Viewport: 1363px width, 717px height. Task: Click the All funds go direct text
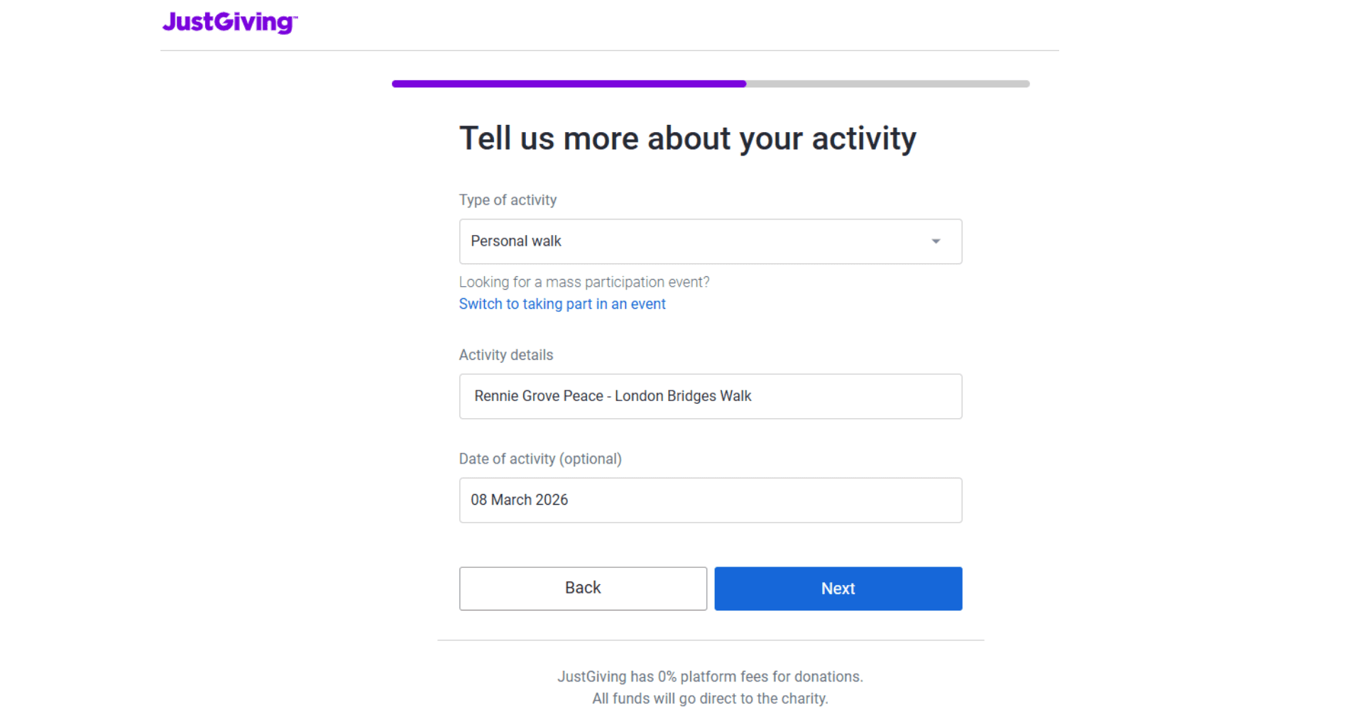point(710,699)
